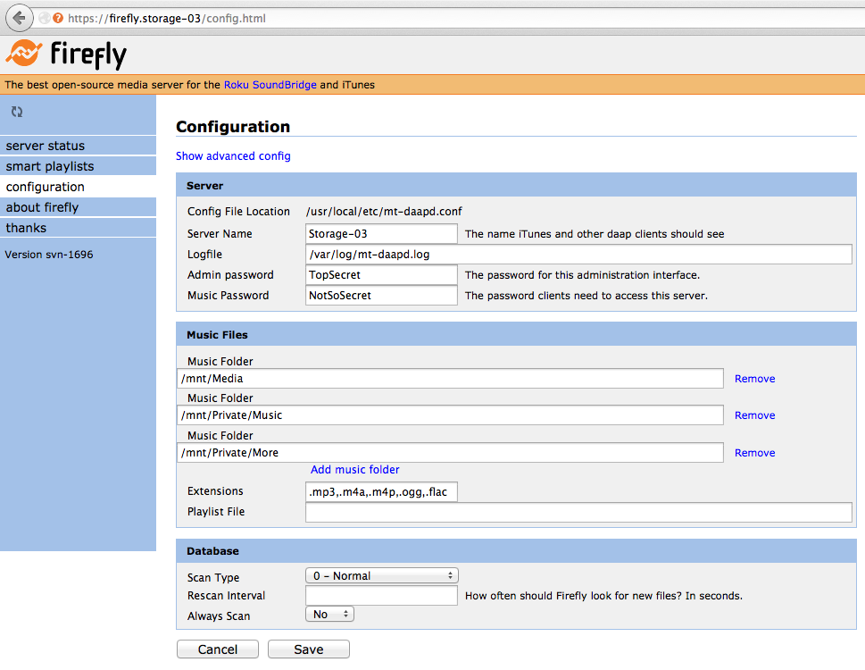The image size is (865, 670).
Task: Open the thanks page from sidebar
Action: click(x=26, y=228)
